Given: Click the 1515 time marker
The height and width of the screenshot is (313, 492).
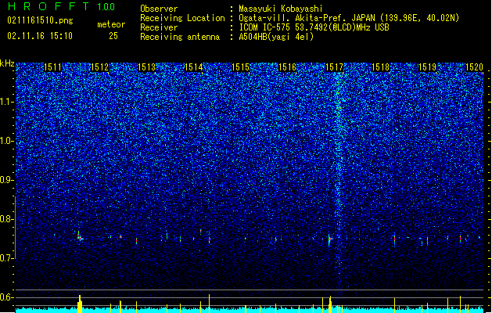Looking at the screenshot, I should pyautogui.click(x=240, y=67).
